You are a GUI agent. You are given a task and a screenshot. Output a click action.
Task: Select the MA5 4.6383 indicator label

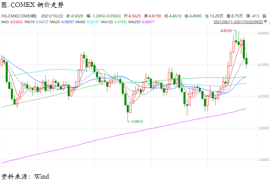tap(12, 22)
